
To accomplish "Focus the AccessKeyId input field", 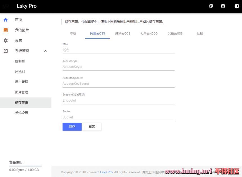I will pyautogui.click(x=118, y=67).
